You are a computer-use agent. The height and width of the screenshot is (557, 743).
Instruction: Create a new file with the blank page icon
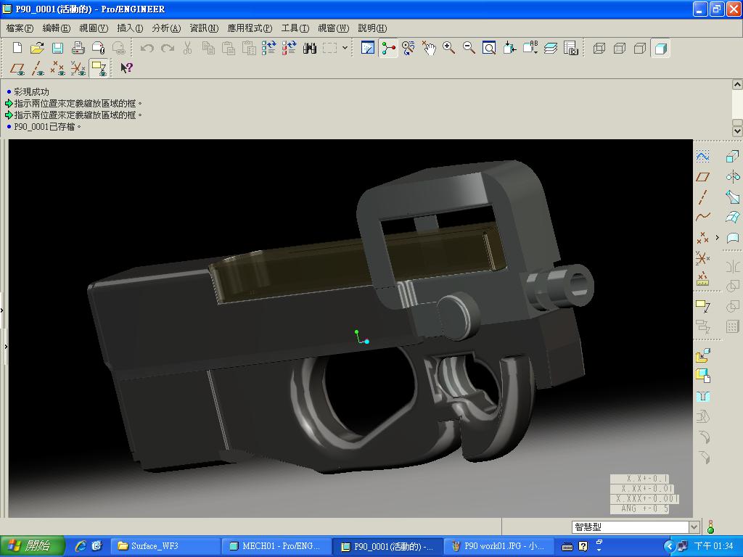tap(17, 48)
